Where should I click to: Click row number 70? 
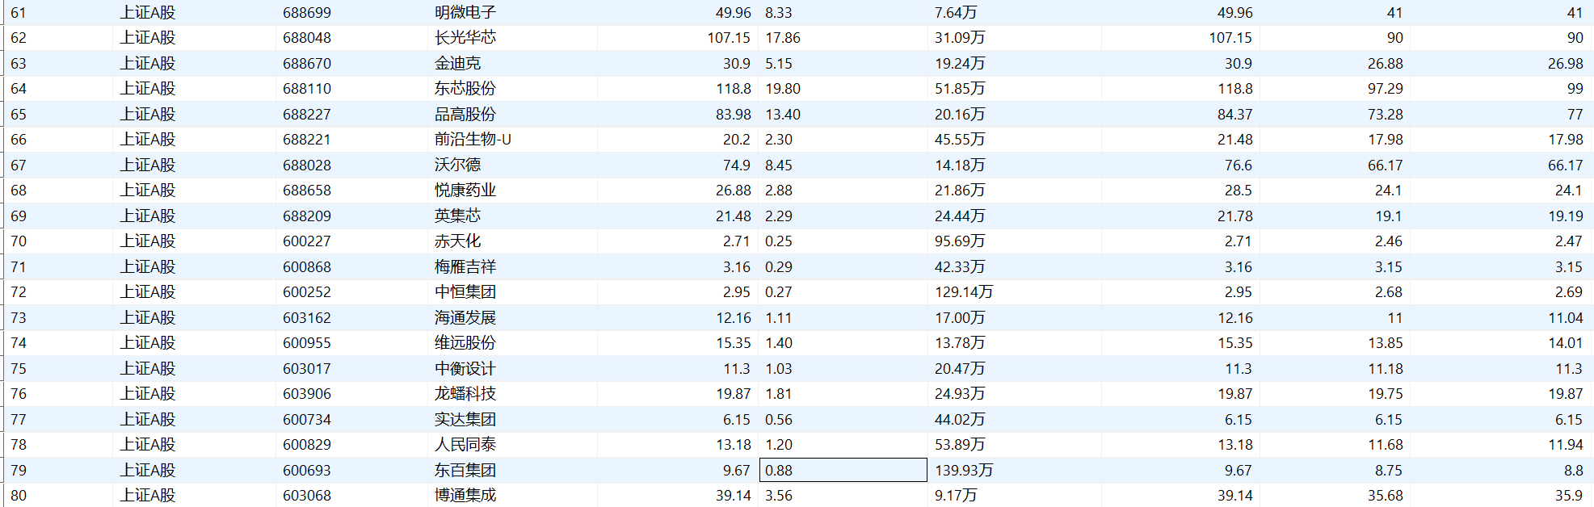19,241
